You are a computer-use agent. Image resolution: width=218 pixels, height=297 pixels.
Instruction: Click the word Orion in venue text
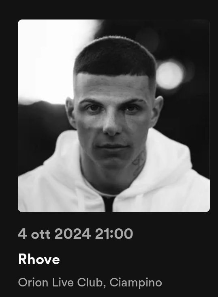[33, 282]
